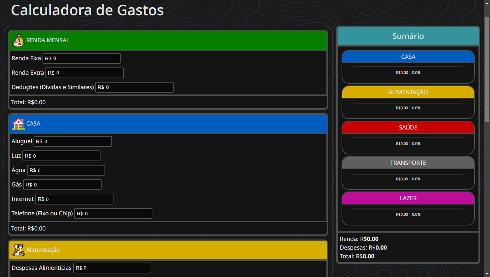Click 'Renda: R$0.00' in the Sumário footer

359,239
